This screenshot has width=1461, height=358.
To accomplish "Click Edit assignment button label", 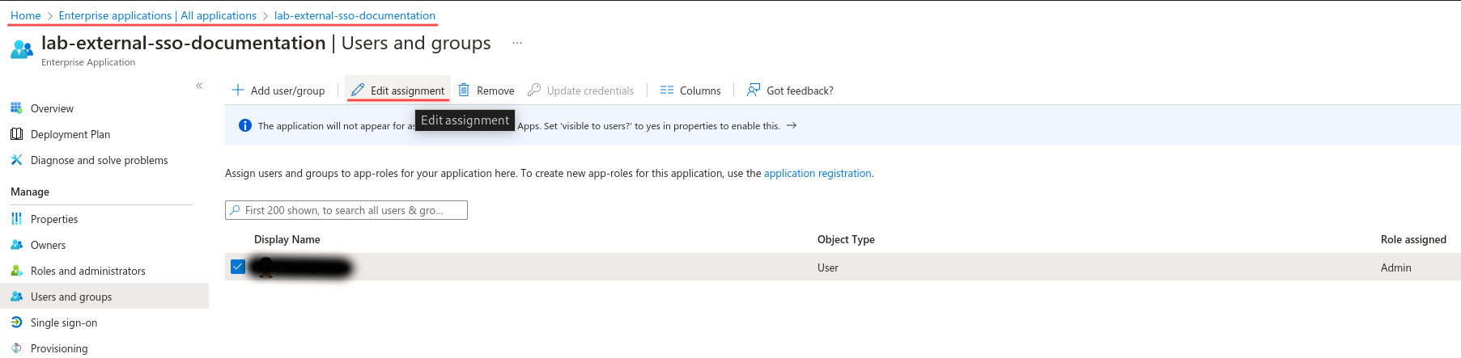I will tap(407, 91).
